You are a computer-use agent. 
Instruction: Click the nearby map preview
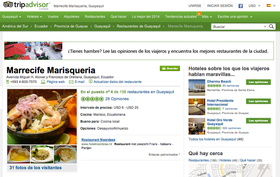[x=230, y=171]
